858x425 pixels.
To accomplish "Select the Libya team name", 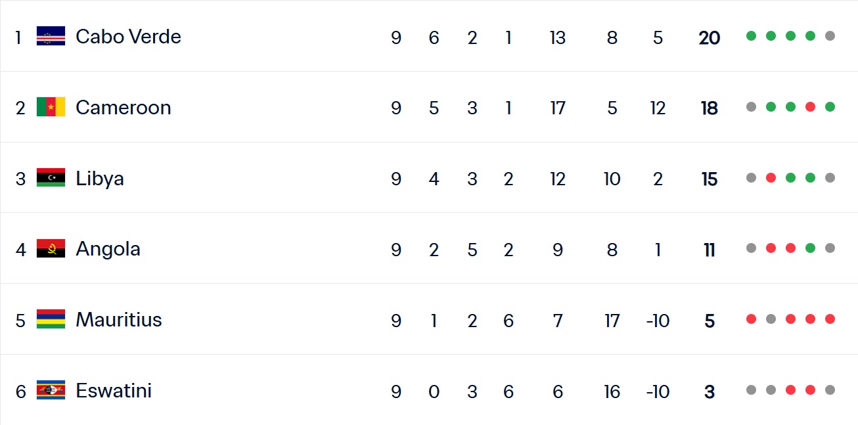I will click(x=99, y=178).
